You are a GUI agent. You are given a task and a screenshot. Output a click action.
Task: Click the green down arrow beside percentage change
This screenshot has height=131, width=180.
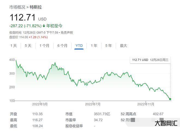44,26
